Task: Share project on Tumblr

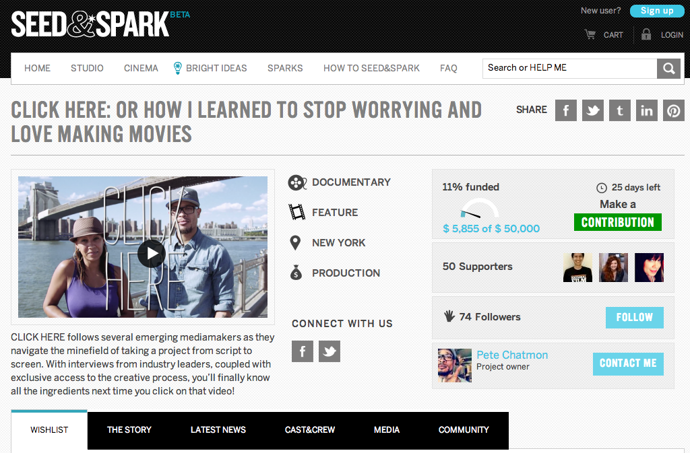Action: 620,110
